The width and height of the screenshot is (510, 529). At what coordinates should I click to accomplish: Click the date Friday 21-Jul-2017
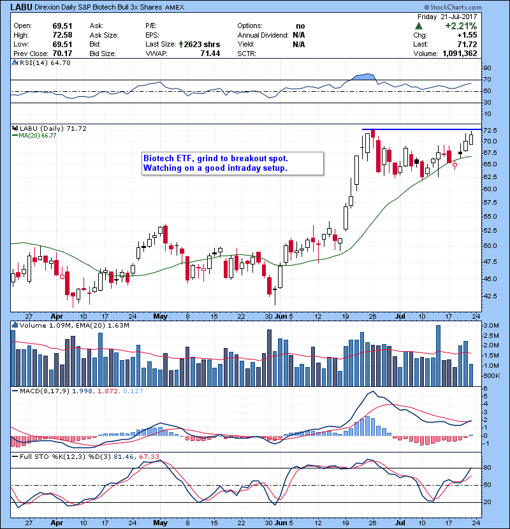(448, 17)
